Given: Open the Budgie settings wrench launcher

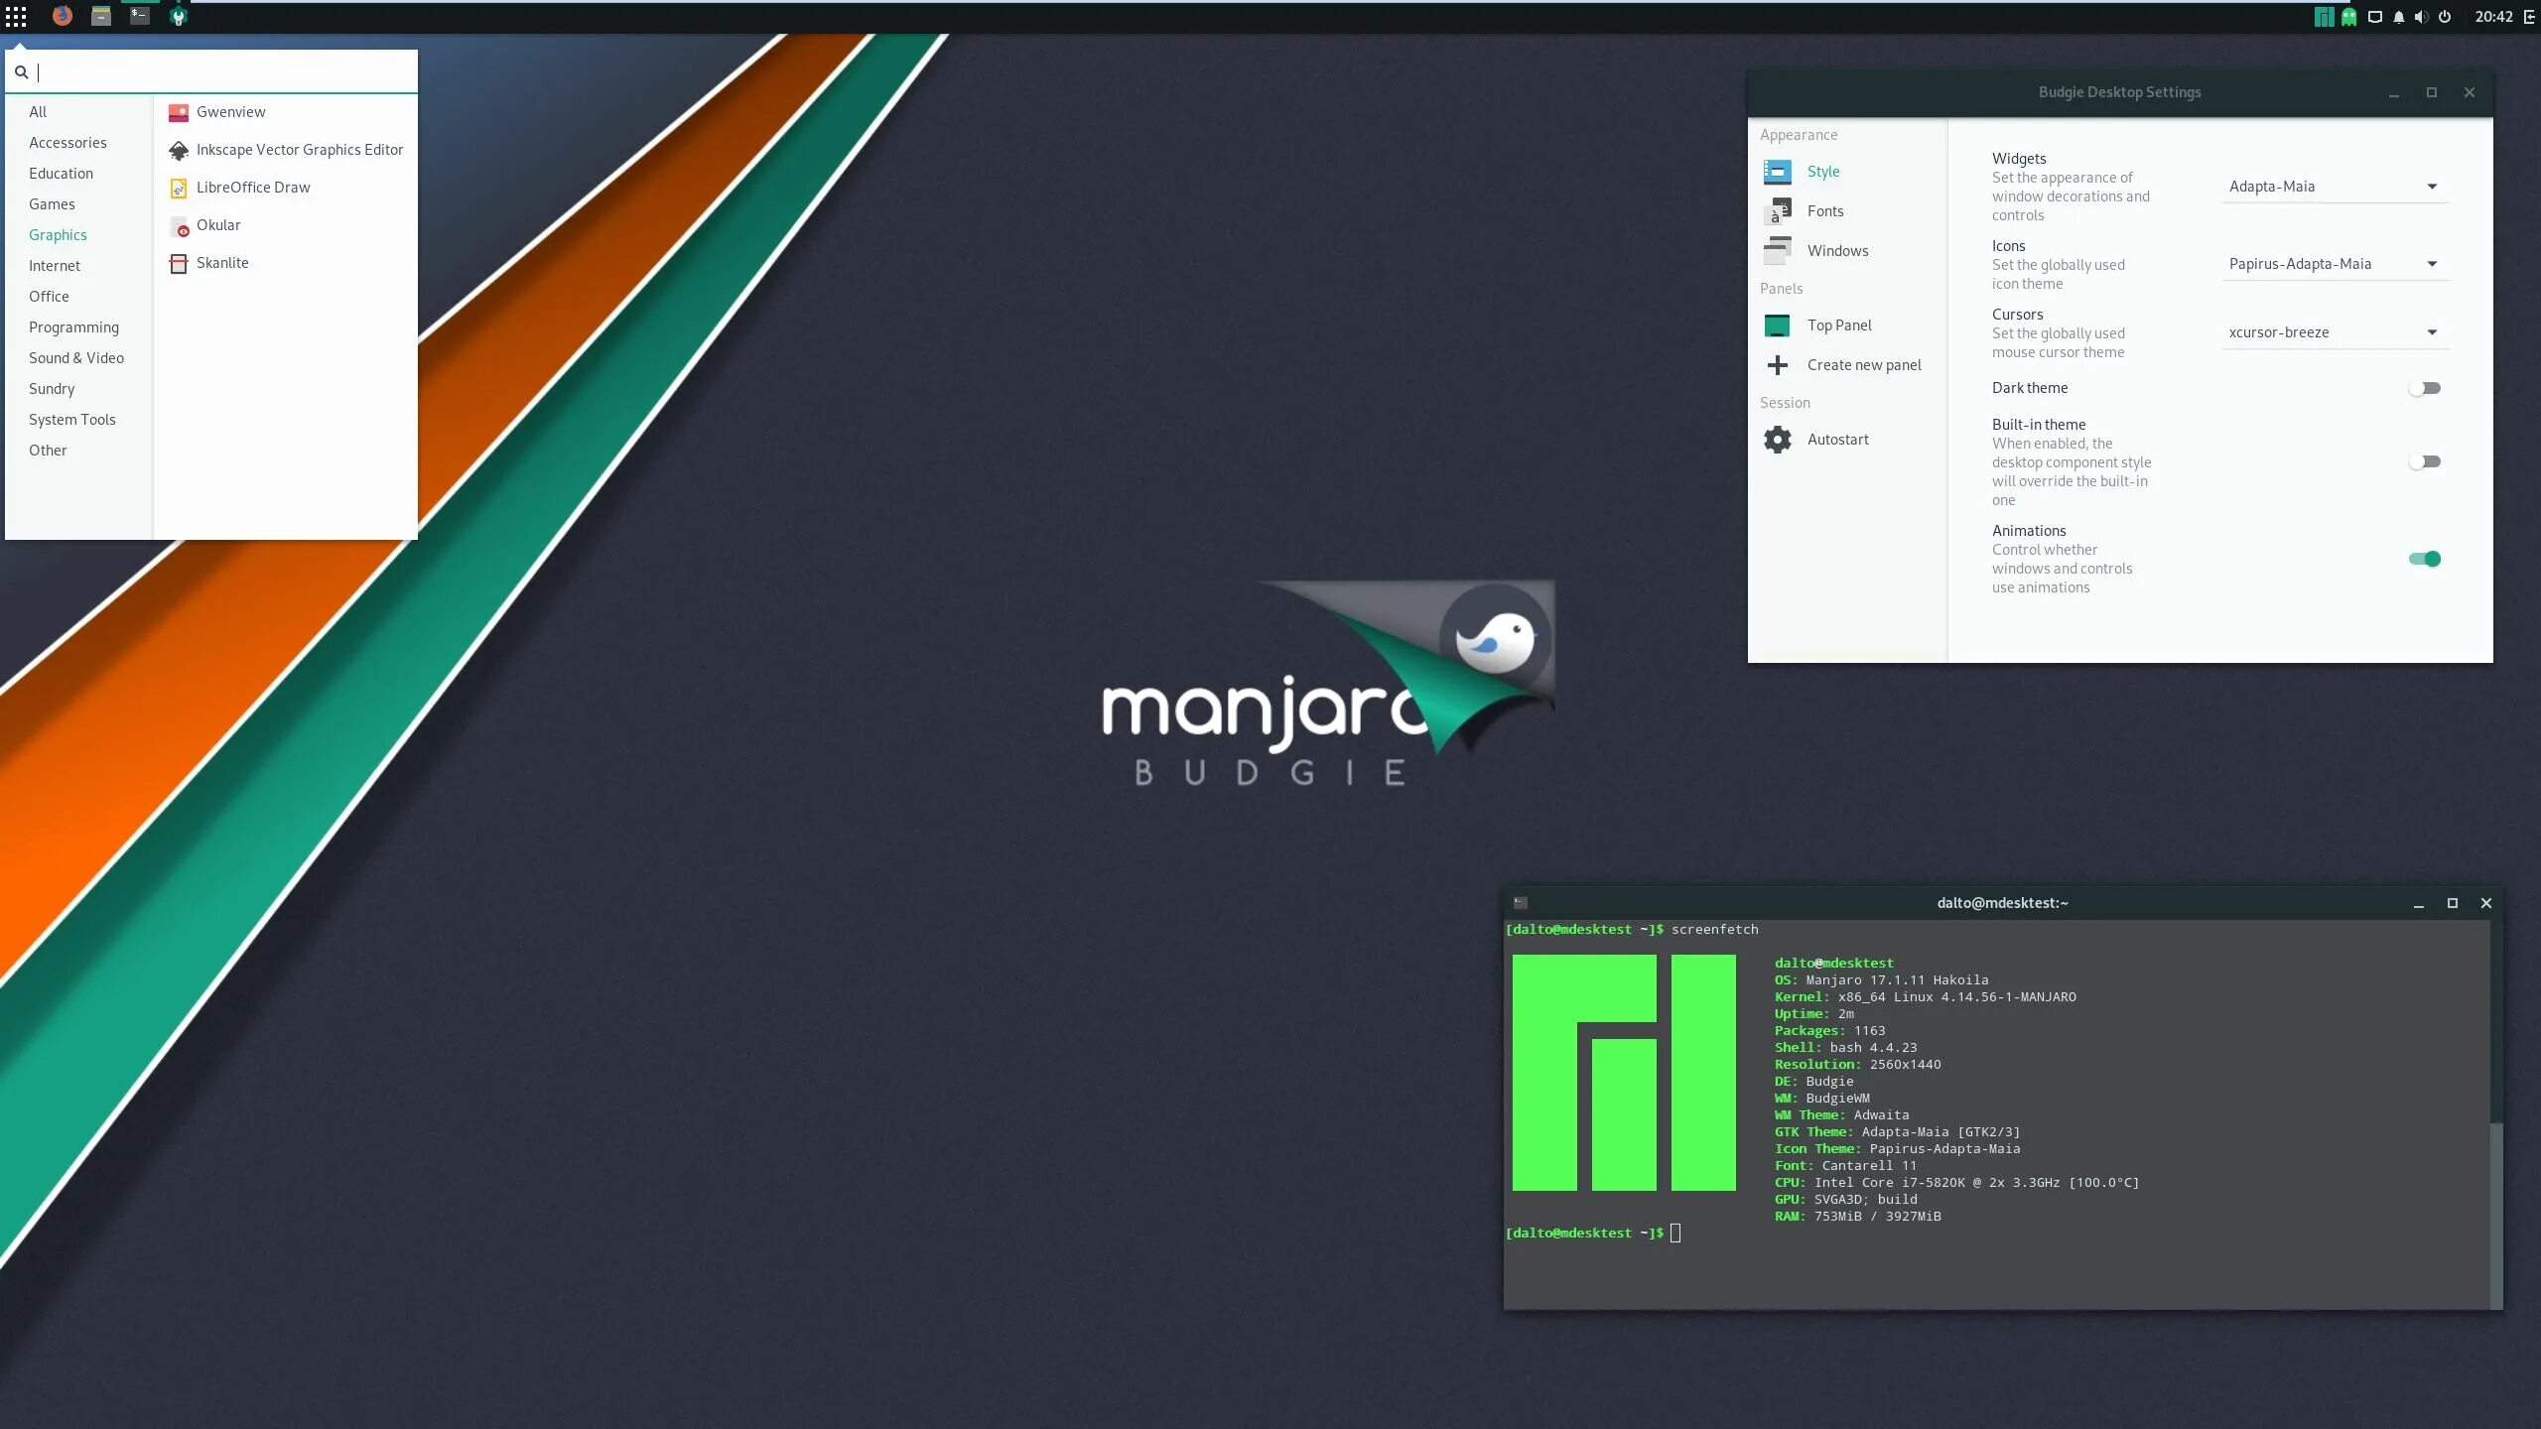Looking at the screenshot, I should (x=179, y=16).
